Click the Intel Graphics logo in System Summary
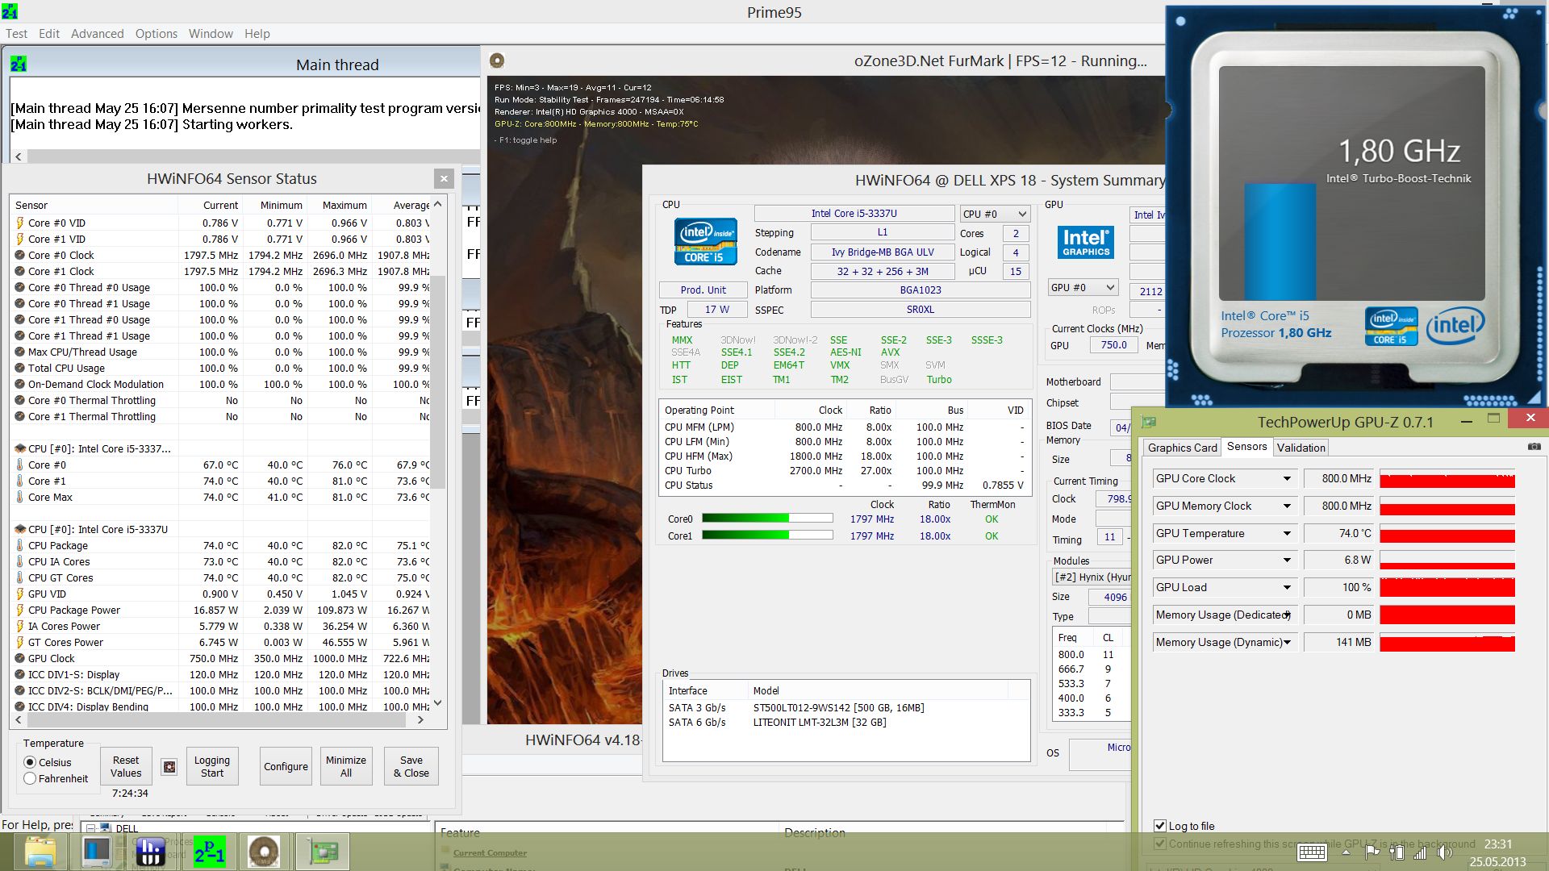This screenshot has height=871, width=1549. coord(1085,242)
